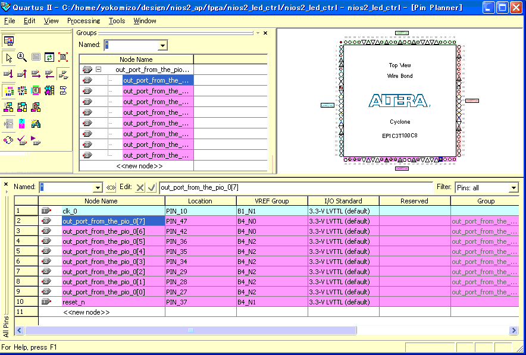Collapse the out_port_from_the_pio group tree node
This screenshot has width=526, height=355.
click(98, 70)
